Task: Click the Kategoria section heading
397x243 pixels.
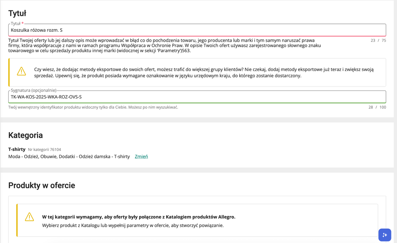Action: [25, 135]
